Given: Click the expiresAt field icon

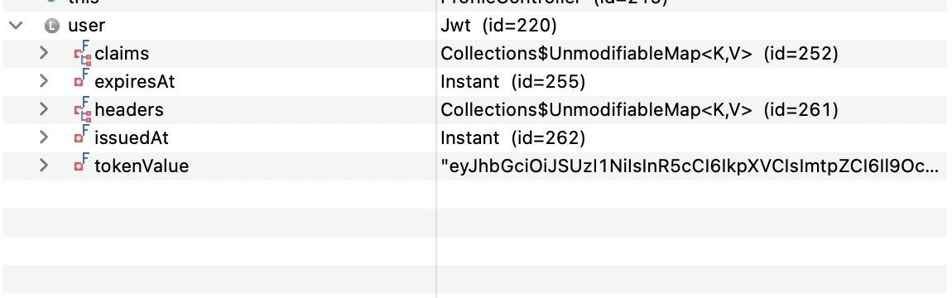Looking at the screenshot, I should pos(82,79).
